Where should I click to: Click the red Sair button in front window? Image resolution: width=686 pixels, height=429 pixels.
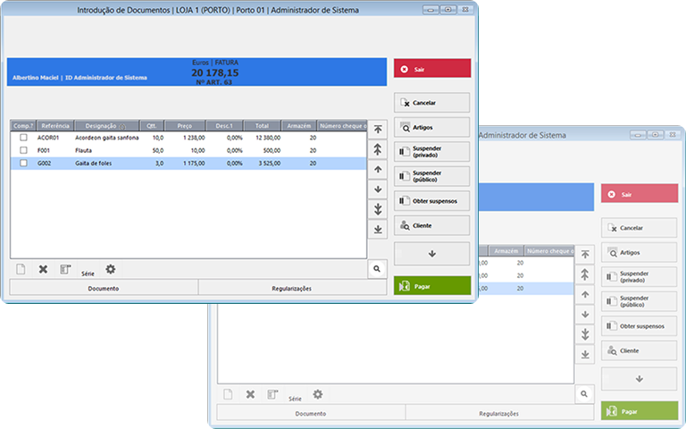pyautogui.click(x=431, y=69)
